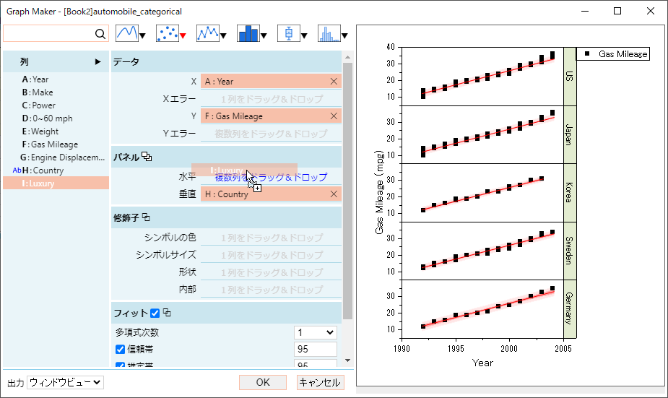This screenshot has width=668, height=398.
Task: Click the Korea panel strip label
Action: [570, 193]
